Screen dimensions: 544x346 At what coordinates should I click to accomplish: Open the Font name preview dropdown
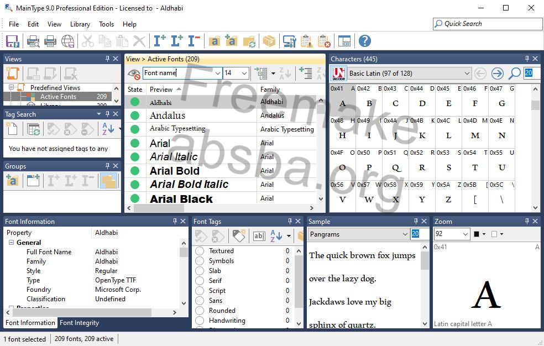pyautogui.click(x=217, y=73)
